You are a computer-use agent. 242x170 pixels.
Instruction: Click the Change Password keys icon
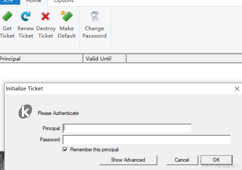(x=94, y=16)
